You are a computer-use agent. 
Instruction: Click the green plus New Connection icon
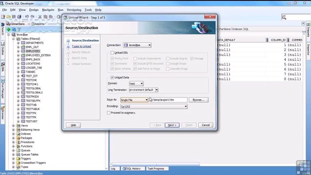(x=8, y=30)
